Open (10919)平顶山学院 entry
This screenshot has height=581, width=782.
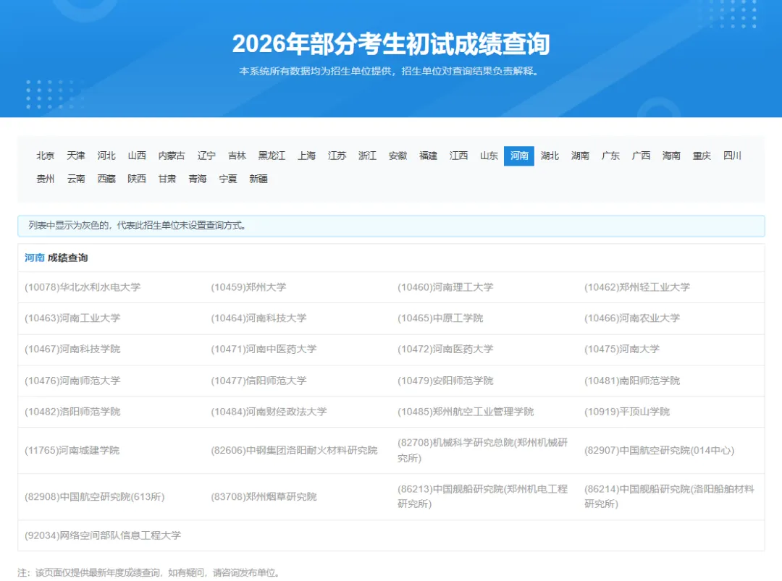(627, 412)
